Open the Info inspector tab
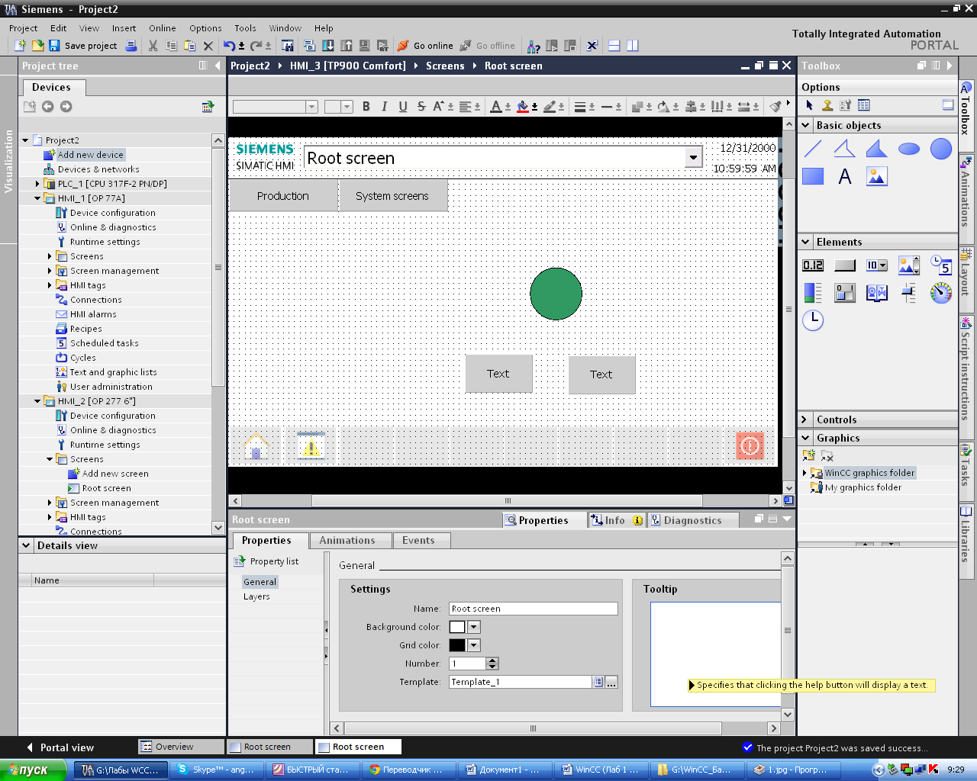977x781 pixels. click(x=616, y=520)
